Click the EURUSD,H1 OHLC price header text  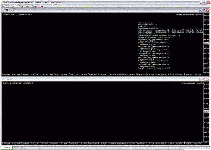[x=18, y=83]
